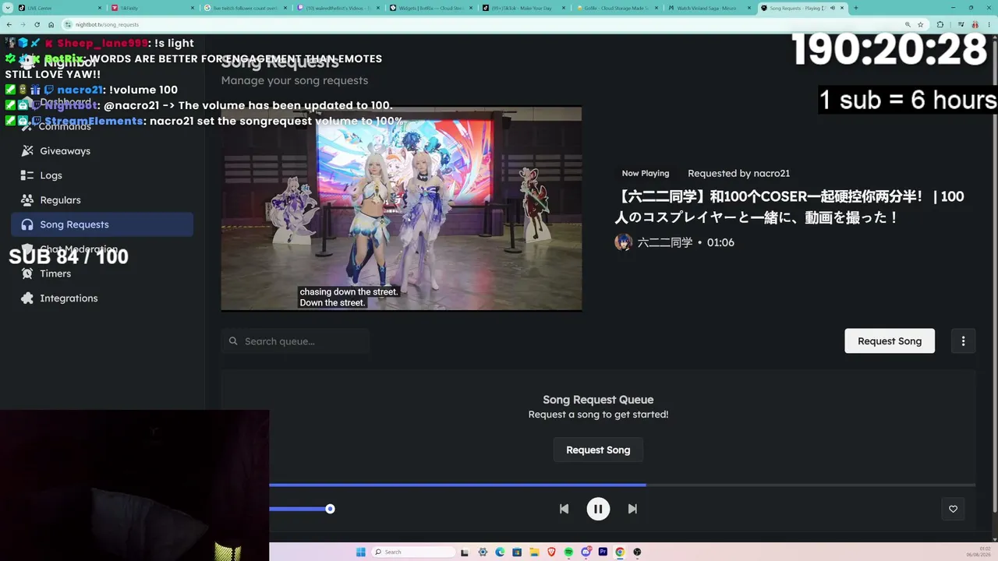Skip to the next song
The height and width of the screenshot is (561, 998).
pyautogui.click(x=632, y=509)
